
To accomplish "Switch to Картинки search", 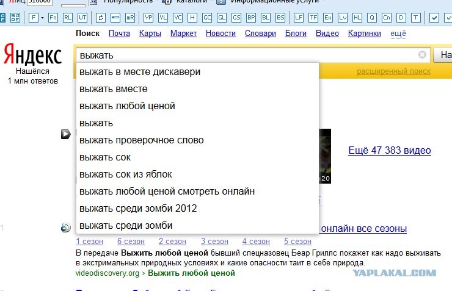I will click(365, 34).
